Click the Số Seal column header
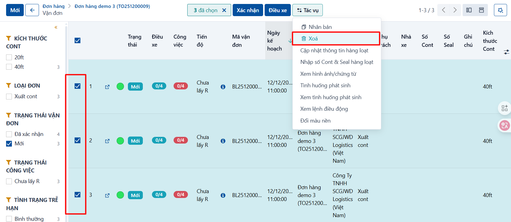 449,41
